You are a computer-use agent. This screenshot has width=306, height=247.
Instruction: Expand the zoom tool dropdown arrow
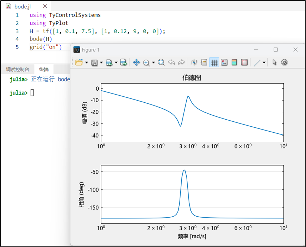(x=154, y=62)
